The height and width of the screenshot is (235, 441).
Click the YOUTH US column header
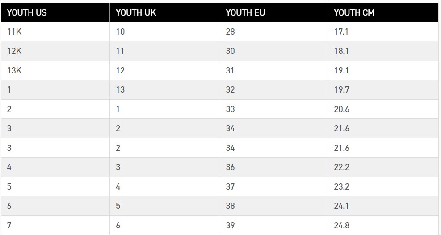click(x=55, y=12)
